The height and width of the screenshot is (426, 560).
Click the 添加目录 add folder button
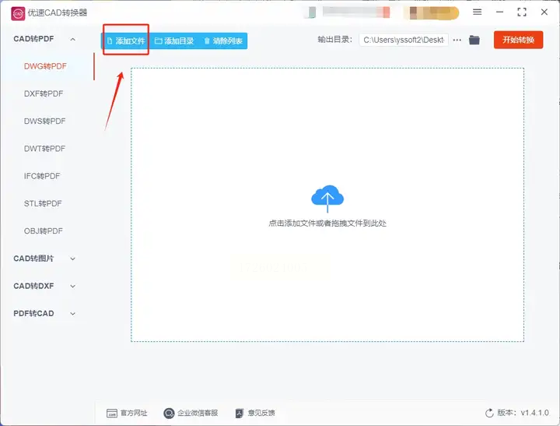[x=174, y=40]
